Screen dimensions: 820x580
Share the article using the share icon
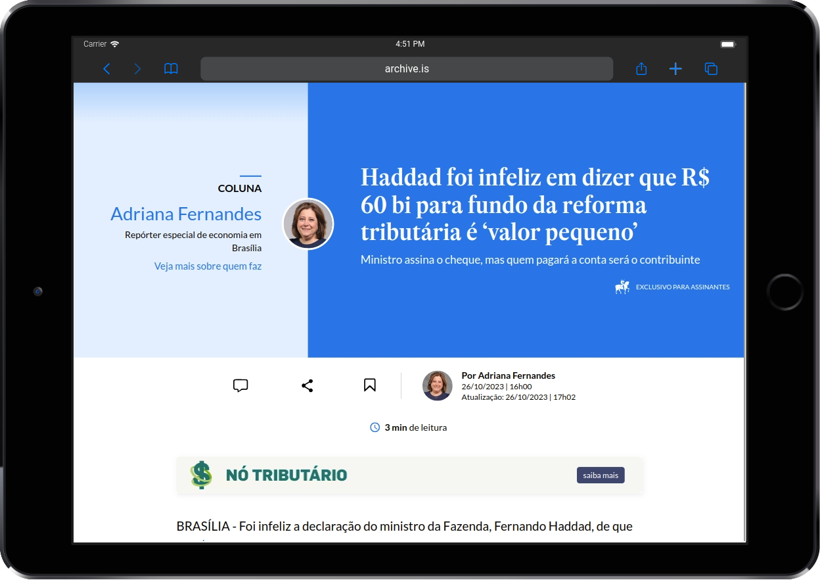307,385
